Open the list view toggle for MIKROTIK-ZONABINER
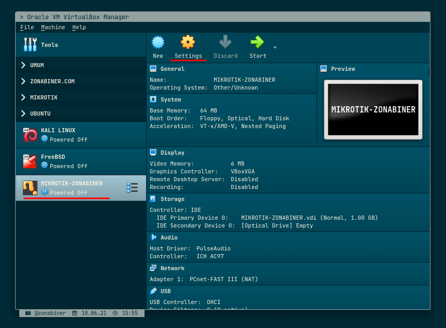This screenshot has width=446, height=328. (133, 187)
